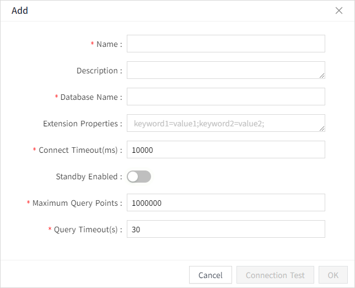Click the "Connect Timeout(ms)" label

click(78, 150)
